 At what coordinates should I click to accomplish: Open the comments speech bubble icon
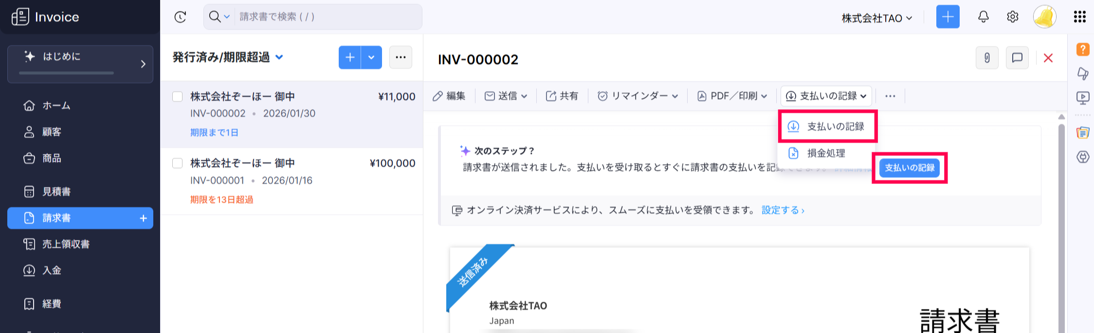click(x=1017, y=58)
